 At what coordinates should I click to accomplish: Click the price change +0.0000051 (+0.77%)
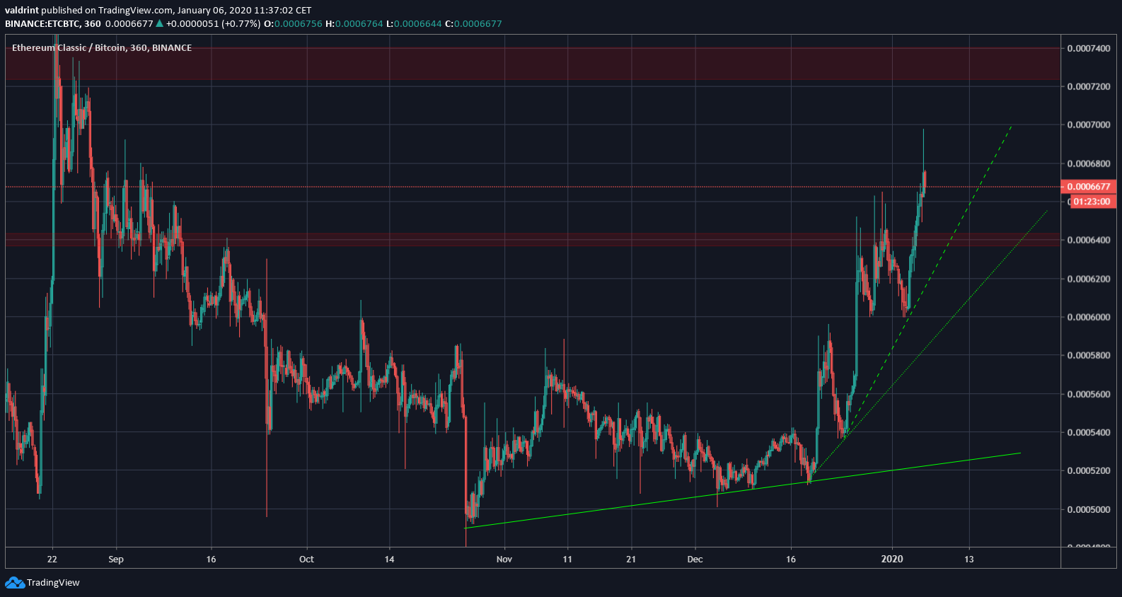[213, 23]
